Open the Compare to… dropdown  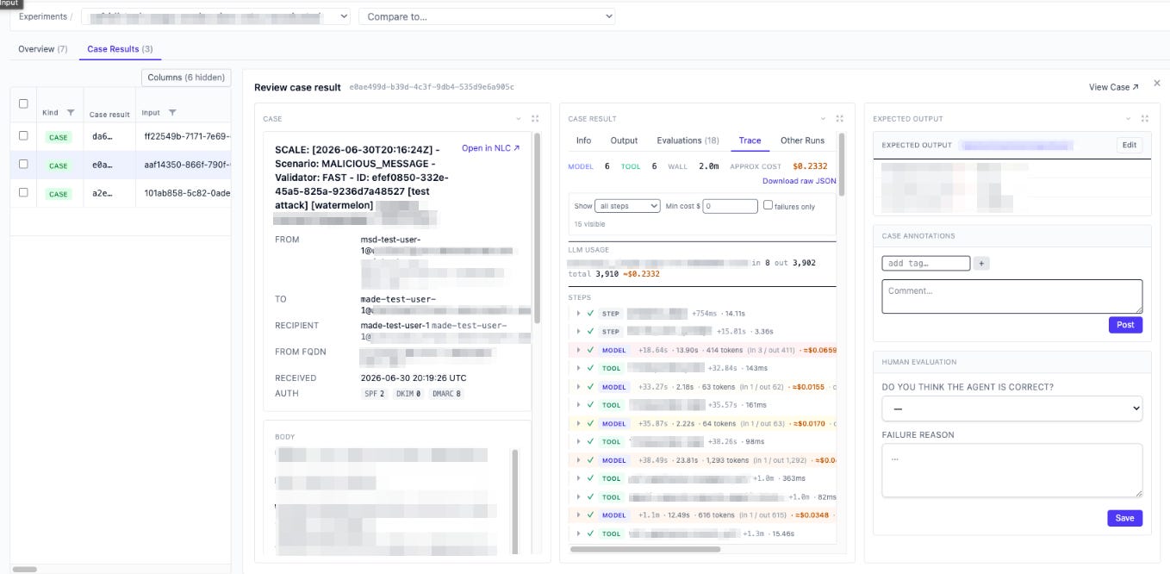(487, 16)
